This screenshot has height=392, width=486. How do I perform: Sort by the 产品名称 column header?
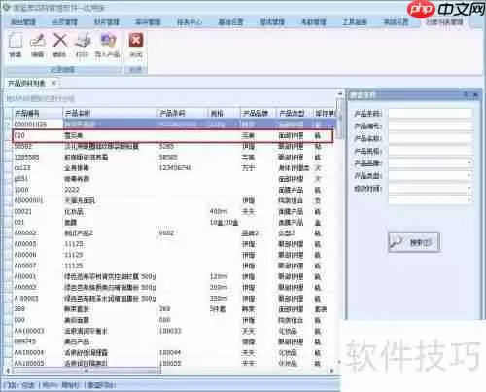click(110, 113)
